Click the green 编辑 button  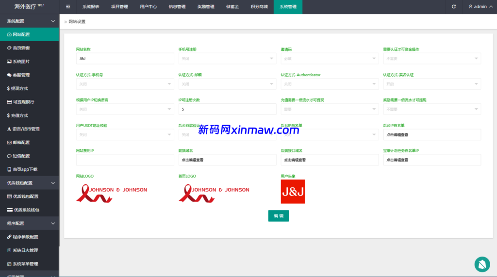[278, 216]
